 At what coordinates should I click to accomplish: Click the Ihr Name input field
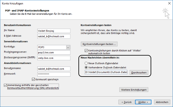tap(54, 31)
